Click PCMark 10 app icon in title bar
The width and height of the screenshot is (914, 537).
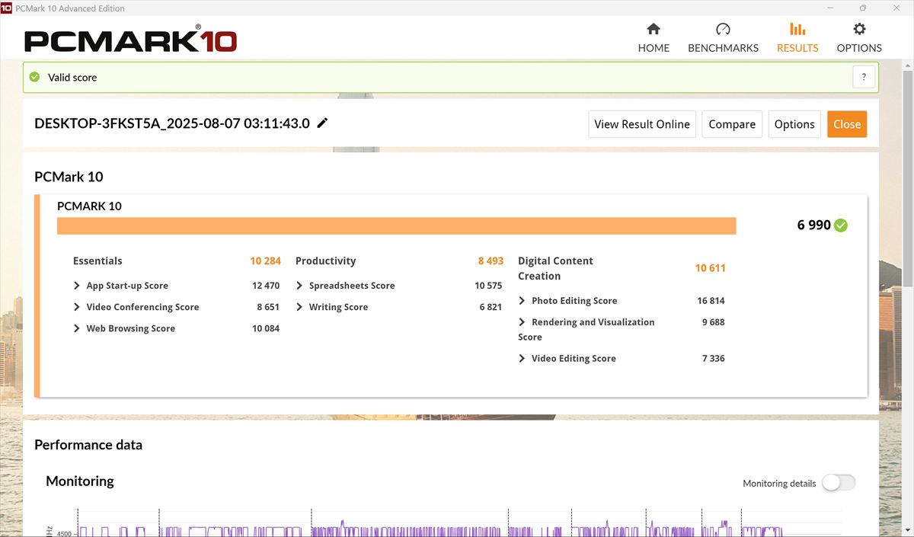pos(6,8)
